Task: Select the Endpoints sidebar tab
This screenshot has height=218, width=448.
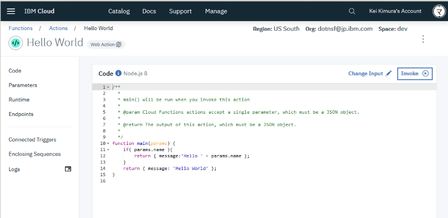Action: (21, 114)
